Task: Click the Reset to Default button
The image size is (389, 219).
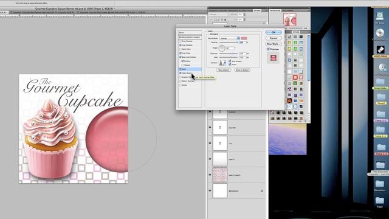Action: click(242, 70)
